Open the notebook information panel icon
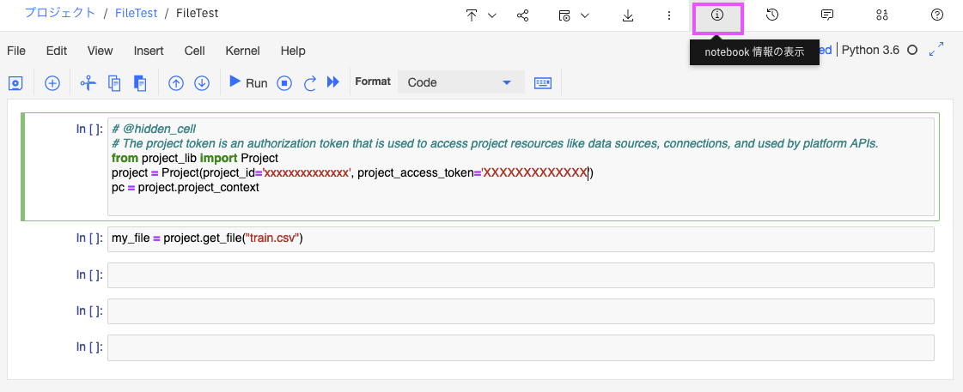Screen dimensions: 963x392 tap(717, 15)
